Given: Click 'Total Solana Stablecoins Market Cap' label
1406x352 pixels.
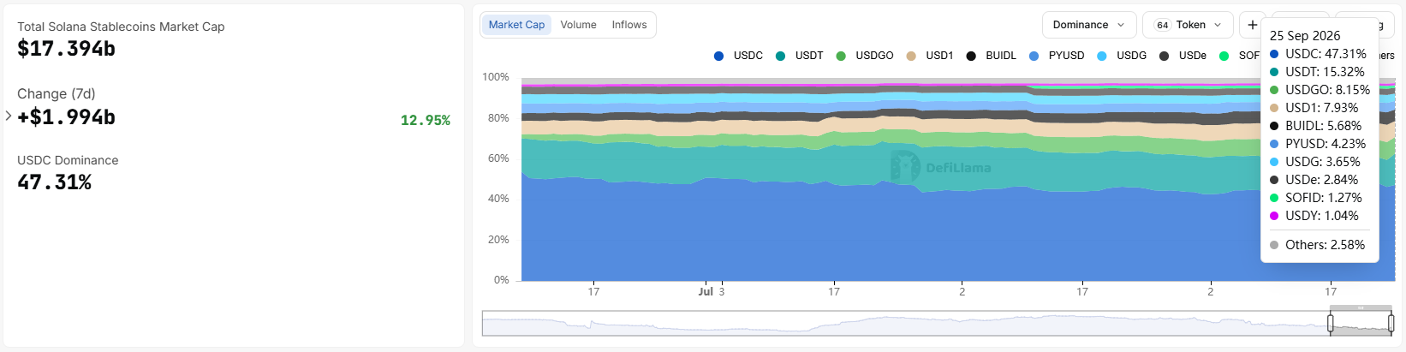Looking at the screenshot, I should click(x=121, y=27).
